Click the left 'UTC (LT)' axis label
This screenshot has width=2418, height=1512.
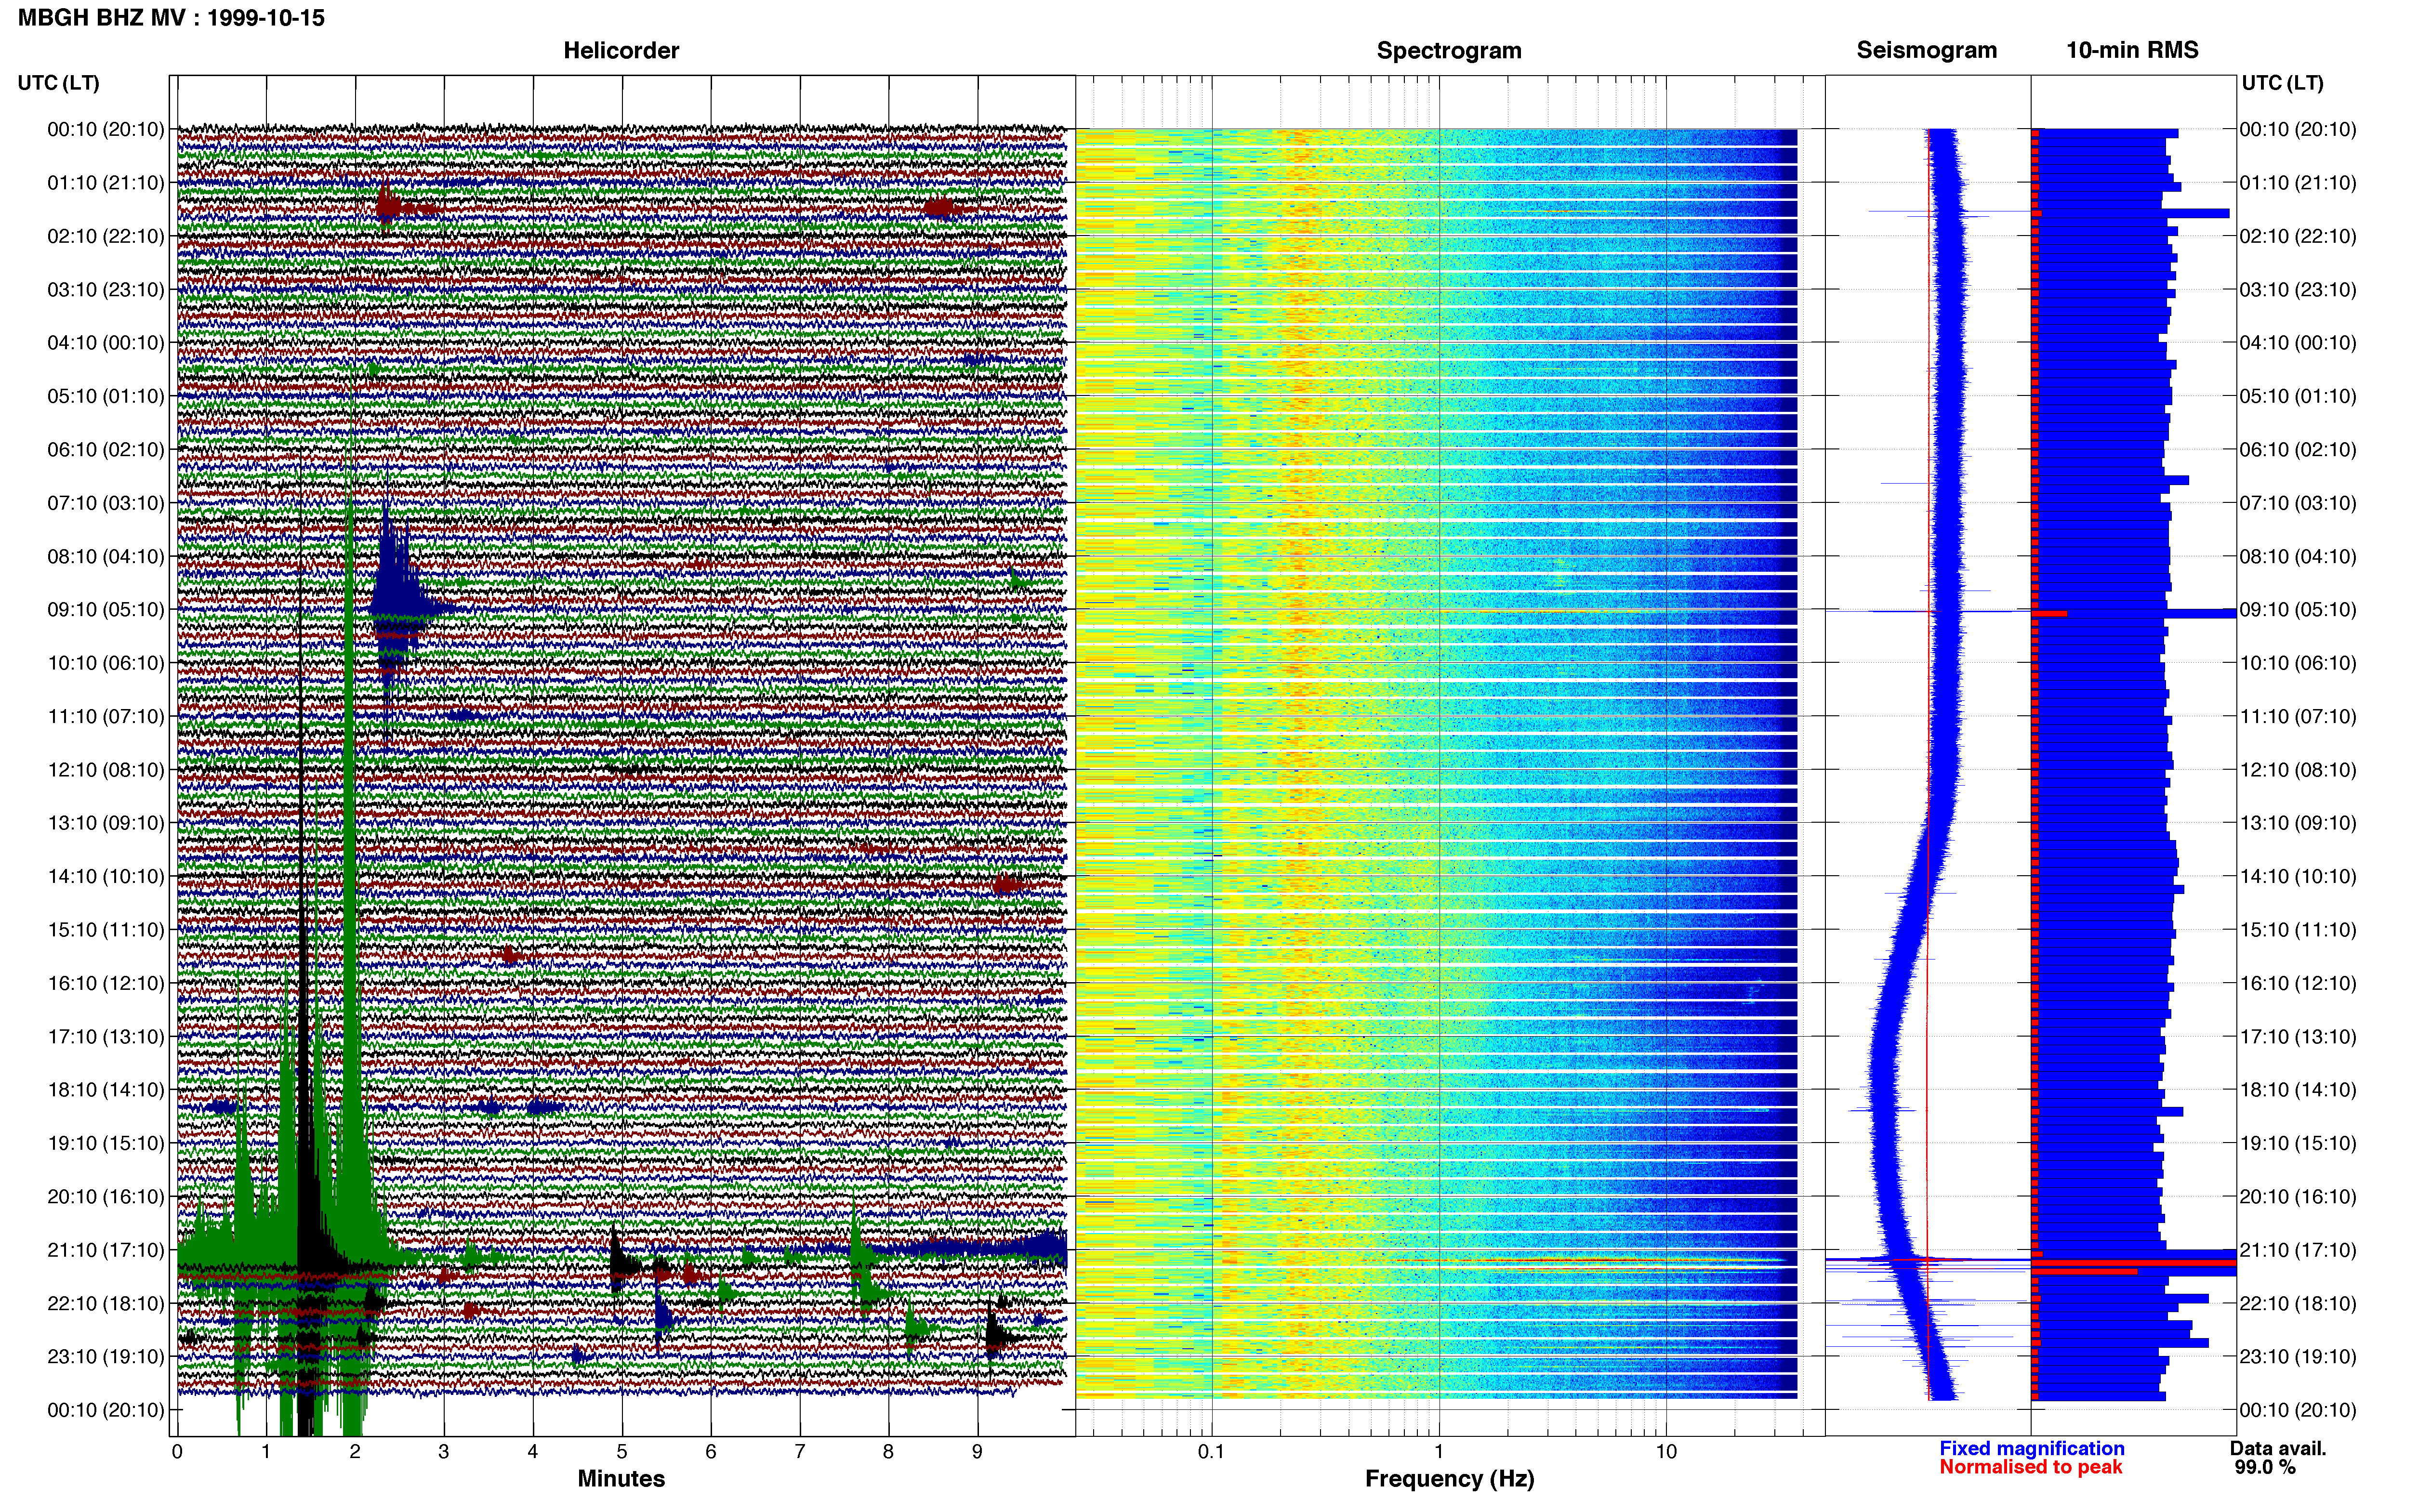click(59, 82)
